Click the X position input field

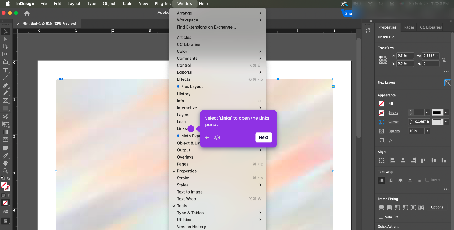405,56
